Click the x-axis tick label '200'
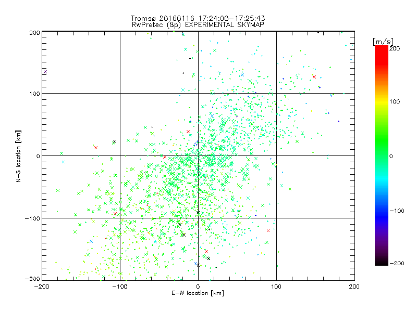Screen dimensions: 417x312 pos(354,287)
